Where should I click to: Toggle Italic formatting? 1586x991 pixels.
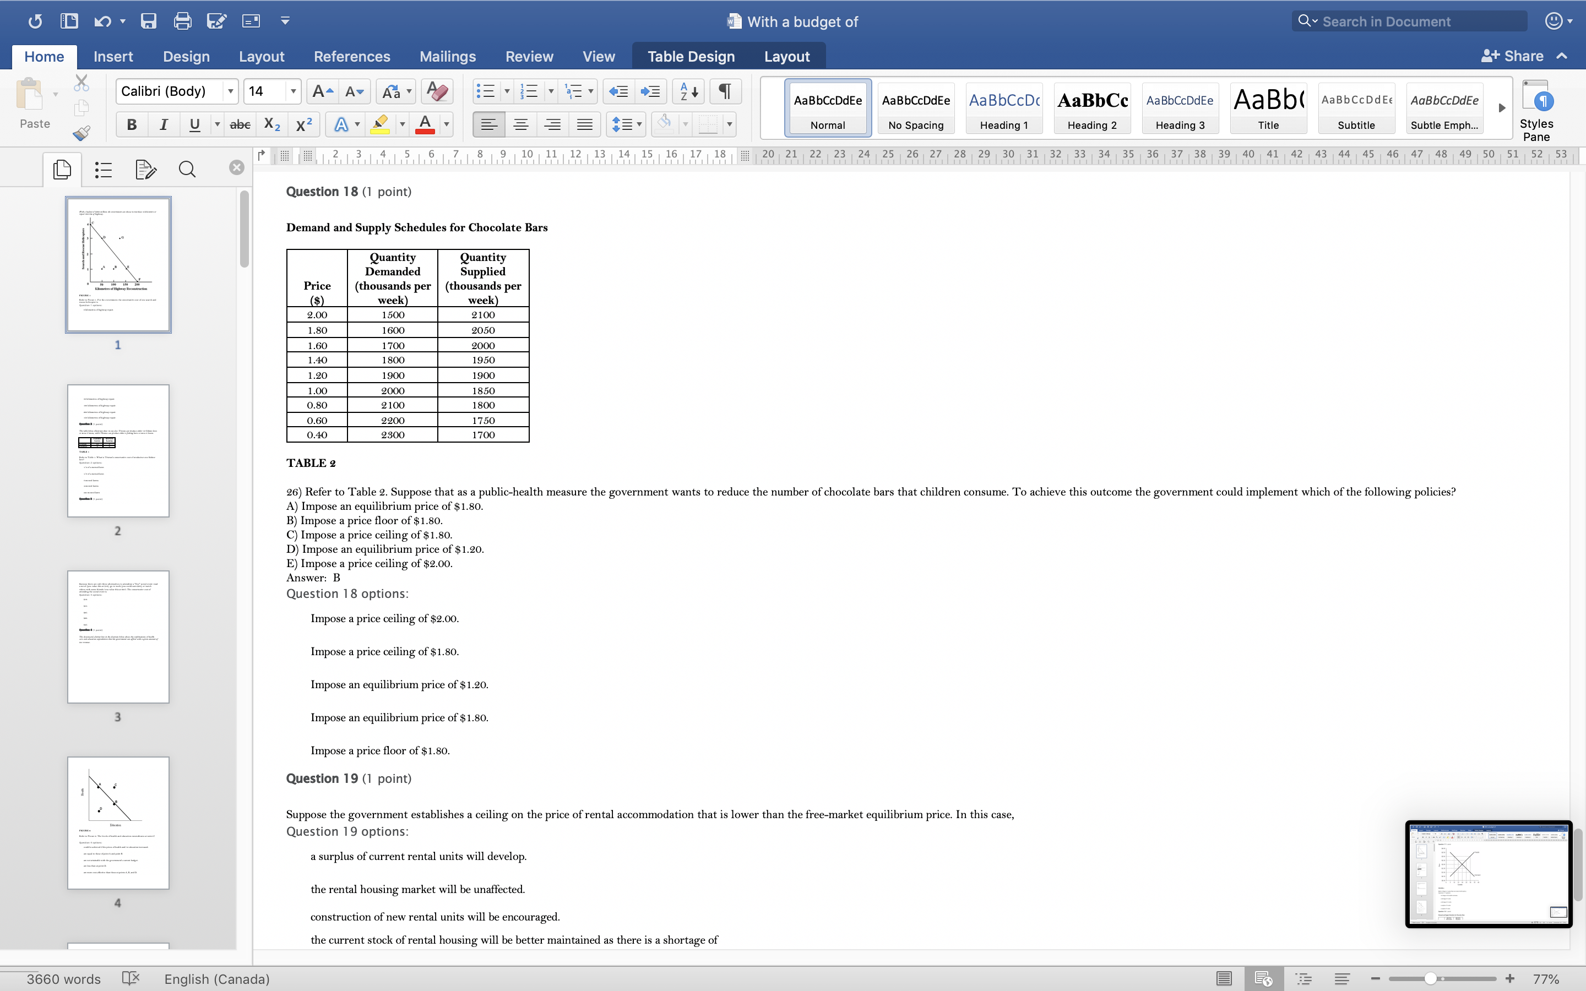163,124
